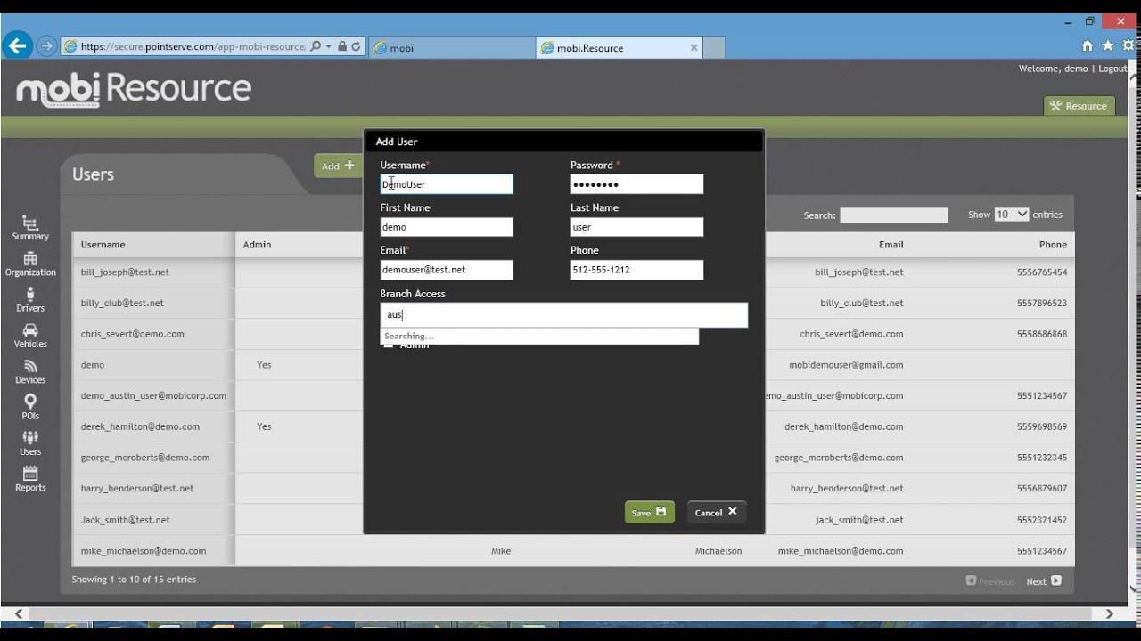Image resolution: width=1141 pixels, height=641 pixels.
Task: Select george_mcroberts@demo.com username
Action: (145, 458)
